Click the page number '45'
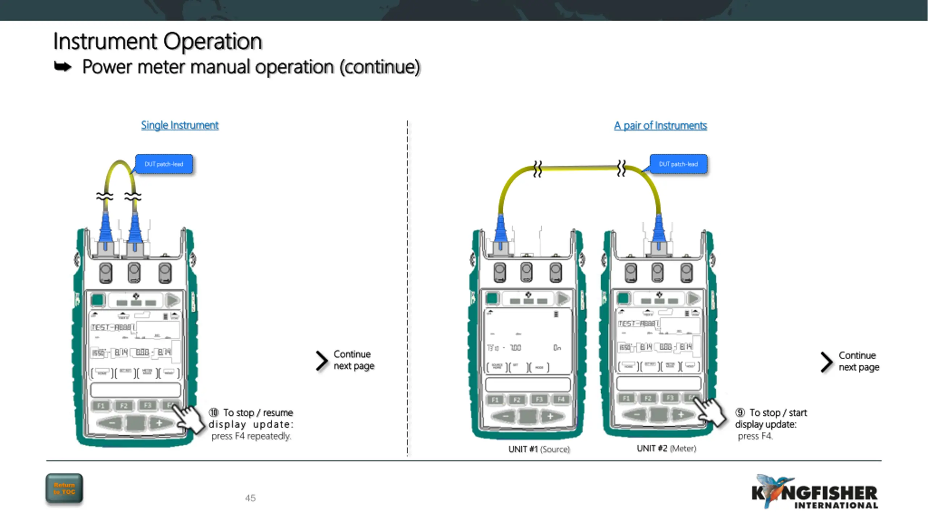Screen dimensions: 928x522 pos(250,498)
